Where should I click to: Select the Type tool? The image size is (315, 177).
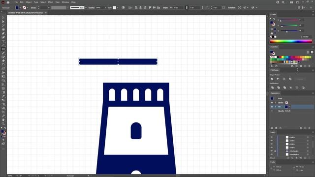pos(3,41)
